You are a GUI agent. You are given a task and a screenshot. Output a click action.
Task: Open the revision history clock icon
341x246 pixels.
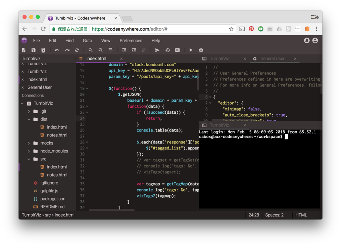(x=168, y=50)
